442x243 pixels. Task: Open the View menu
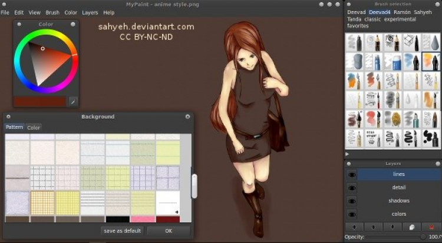(35, 13)
